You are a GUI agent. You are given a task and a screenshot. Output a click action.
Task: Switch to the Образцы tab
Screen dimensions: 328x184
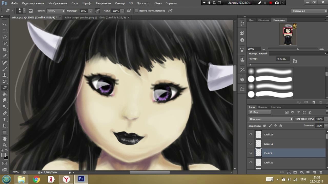tap(264, 20)
